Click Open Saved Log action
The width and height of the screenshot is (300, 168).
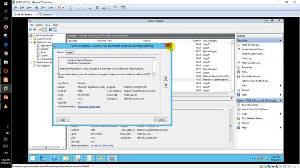(251, 45)
